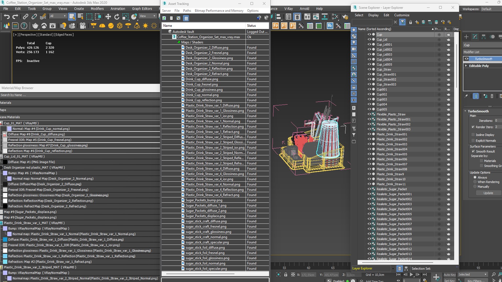Image resolution: width=502 pixels, height=282 pixels.
Task: Click the V-Ray sphere light icon
Action: pyautogui.click(x=111, y=26)
